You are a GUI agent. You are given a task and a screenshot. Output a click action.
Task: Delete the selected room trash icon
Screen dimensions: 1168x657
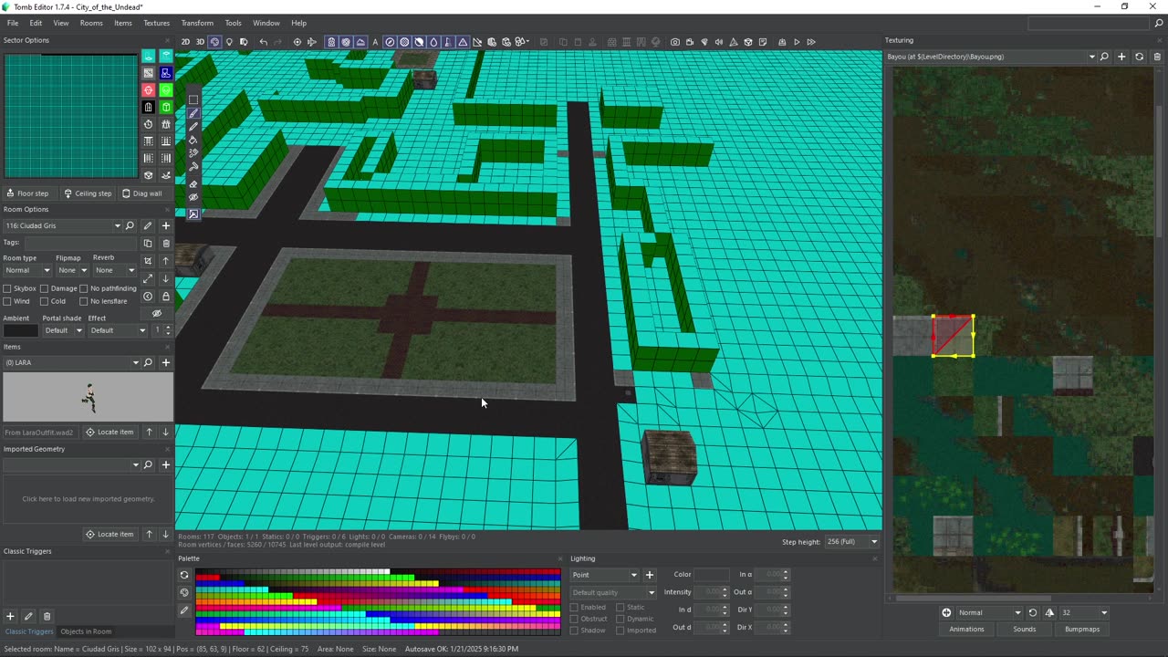166,244
